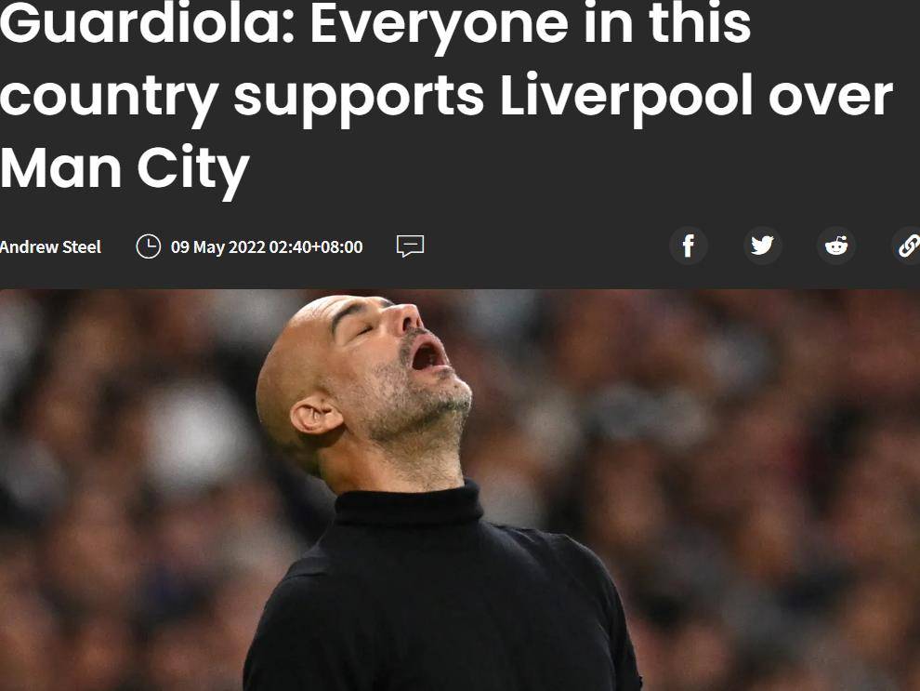Image resolution: width=920 pixels, height=691 pixels.
Task: Copy the article link via chain icon
Action: pos(908,246)
